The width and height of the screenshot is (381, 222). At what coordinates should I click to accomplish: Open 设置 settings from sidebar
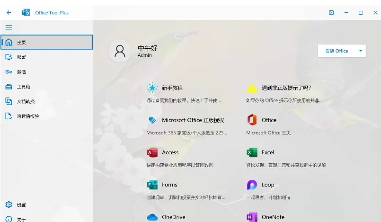tap(47, 205)
